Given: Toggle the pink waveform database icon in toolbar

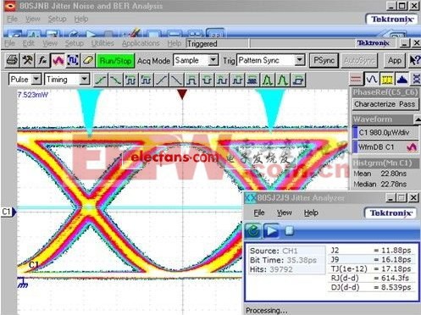Looking at the screenshot, I should (x=58, y=60).
